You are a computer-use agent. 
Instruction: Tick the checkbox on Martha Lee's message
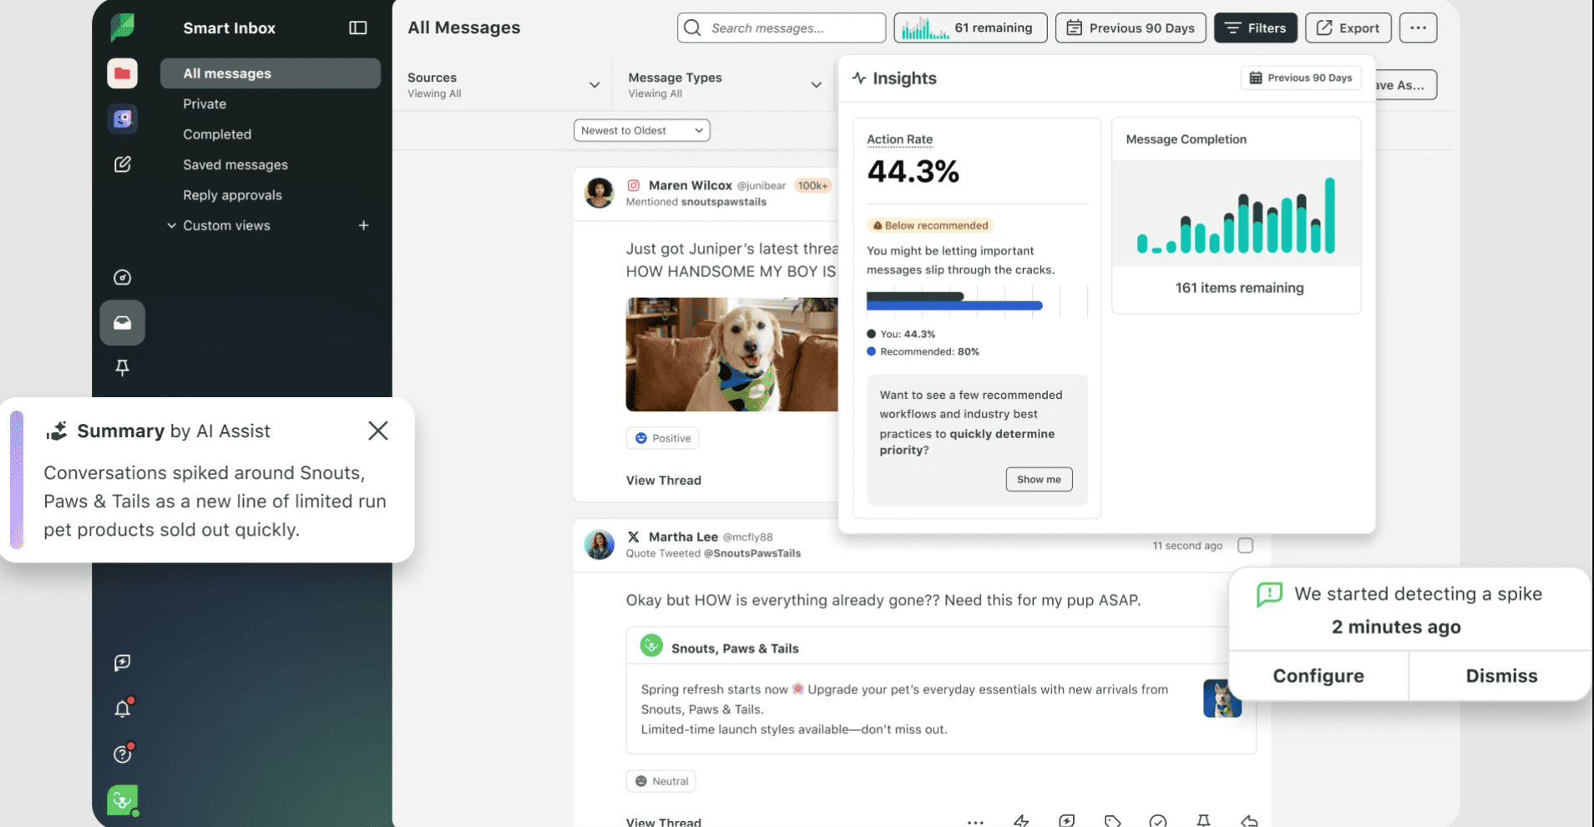pyautogui.click(x=1246, y=546)
